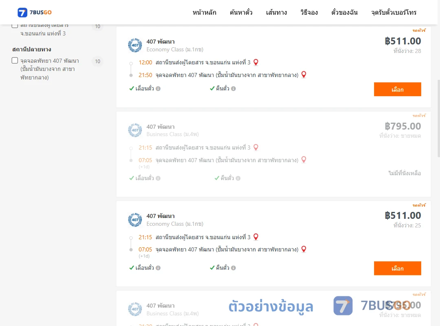This screenshot has width=440, height=326.
Task: Open the 7BUSGO home logo
Action: click(x=35, y=12)
